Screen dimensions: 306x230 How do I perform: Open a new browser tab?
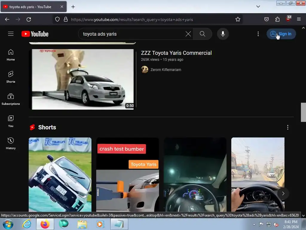pos(73,7)
